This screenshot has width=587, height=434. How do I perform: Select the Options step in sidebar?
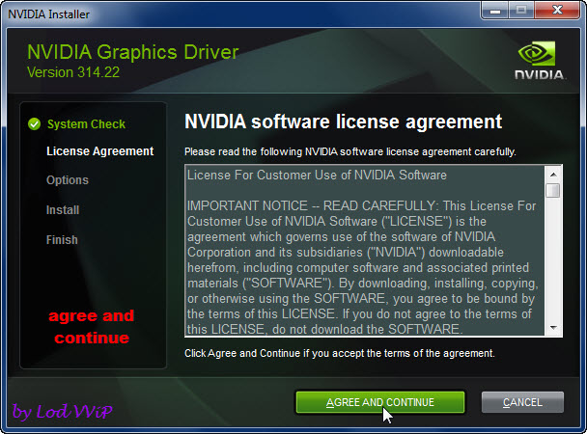click(68, 180)
